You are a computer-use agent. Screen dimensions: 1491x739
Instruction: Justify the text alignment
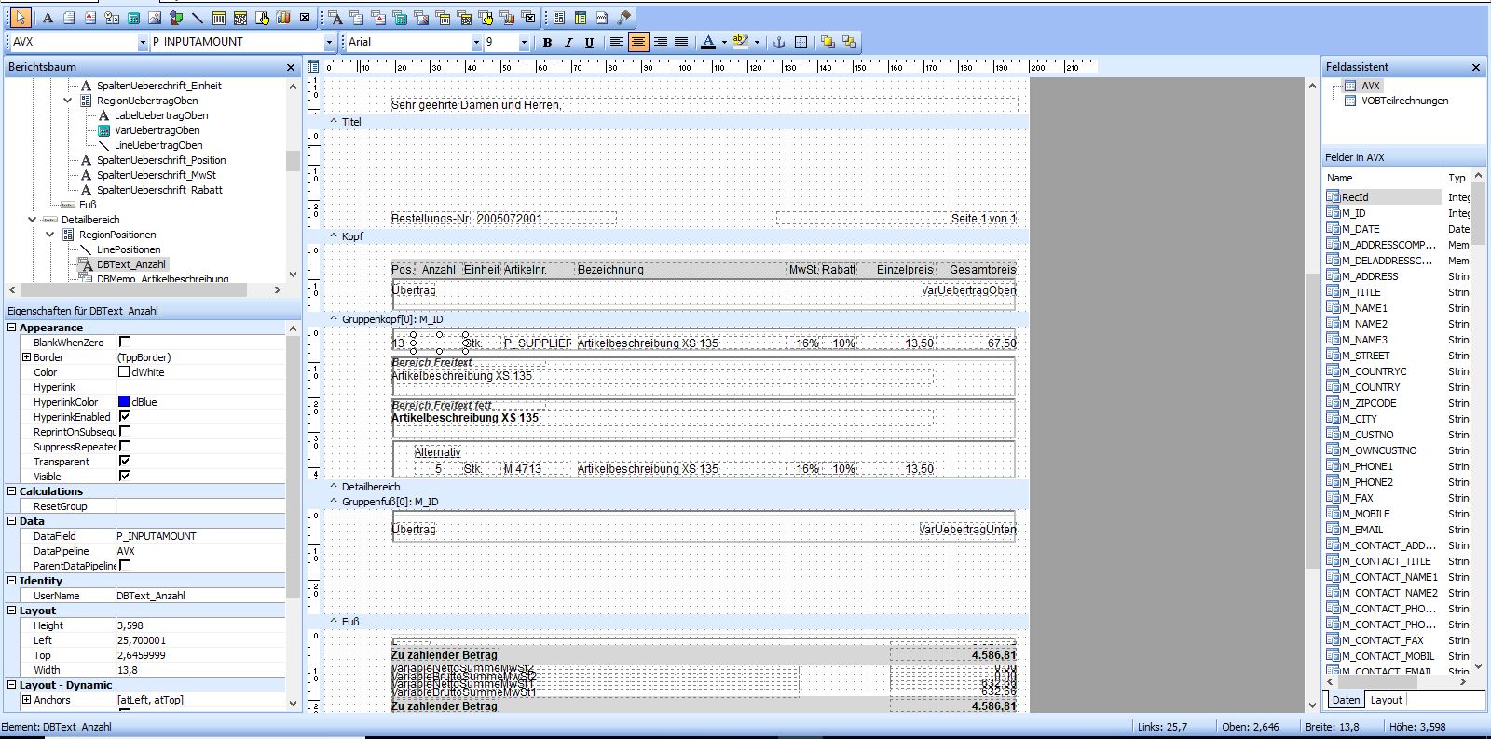[681, 42]
